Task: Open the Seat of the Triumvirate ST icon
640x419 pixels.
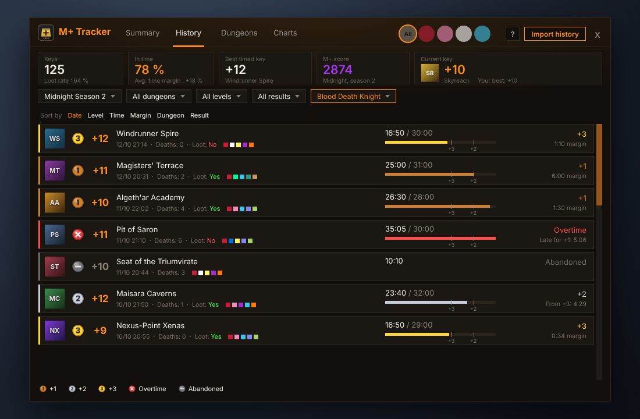Action: (x=55, y=267)
